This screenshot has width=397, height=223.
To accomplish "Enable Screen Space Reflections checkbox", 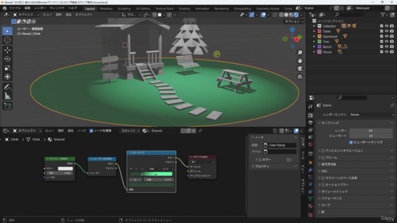I will point(323,178).
